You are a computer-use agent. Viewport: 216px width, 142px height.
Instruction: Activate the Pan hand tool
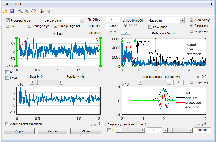click(33, 11)
